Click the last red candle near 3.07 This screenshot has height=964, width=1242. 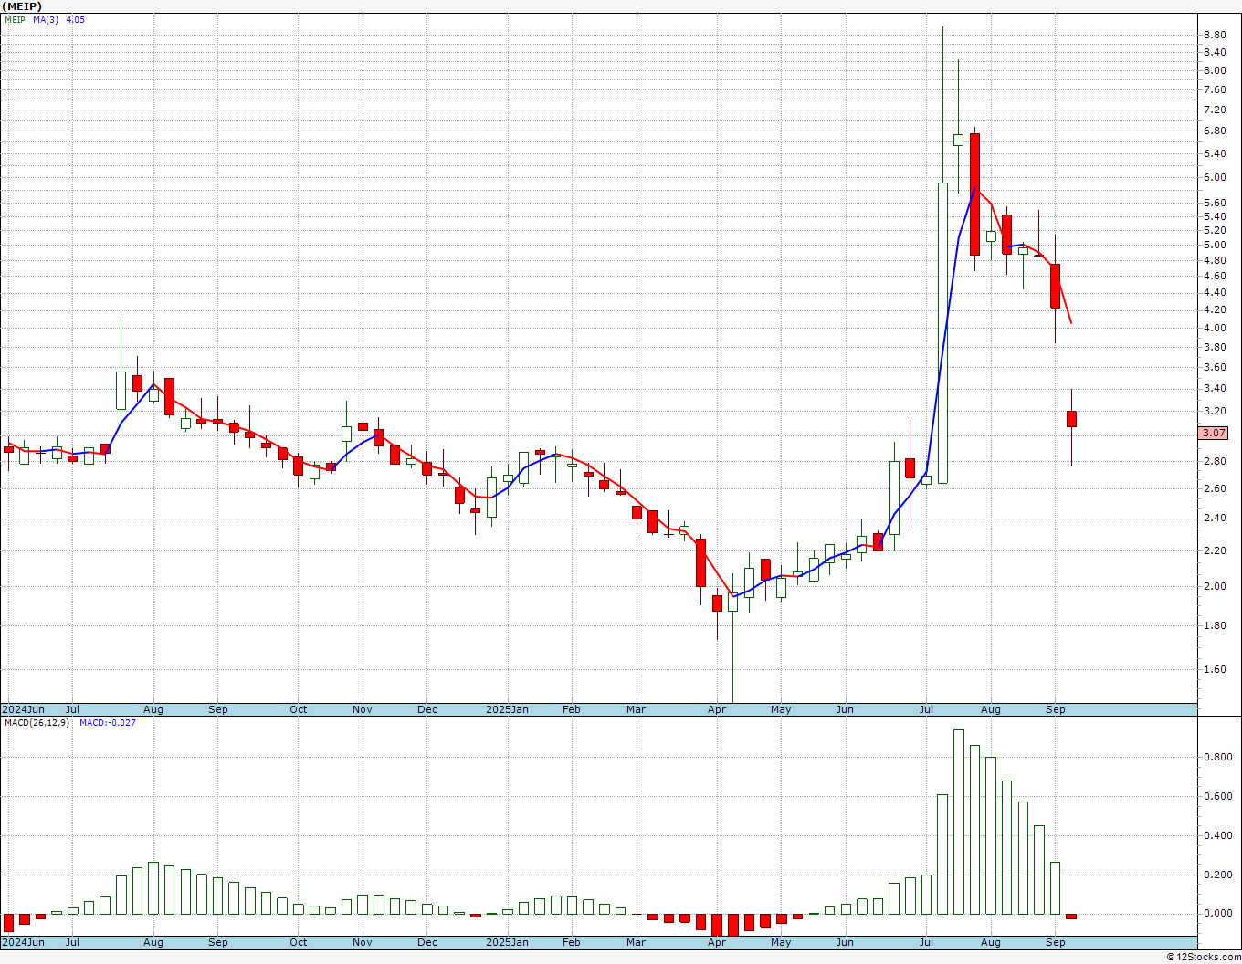pyautogui.click(x=1071, y=418)
